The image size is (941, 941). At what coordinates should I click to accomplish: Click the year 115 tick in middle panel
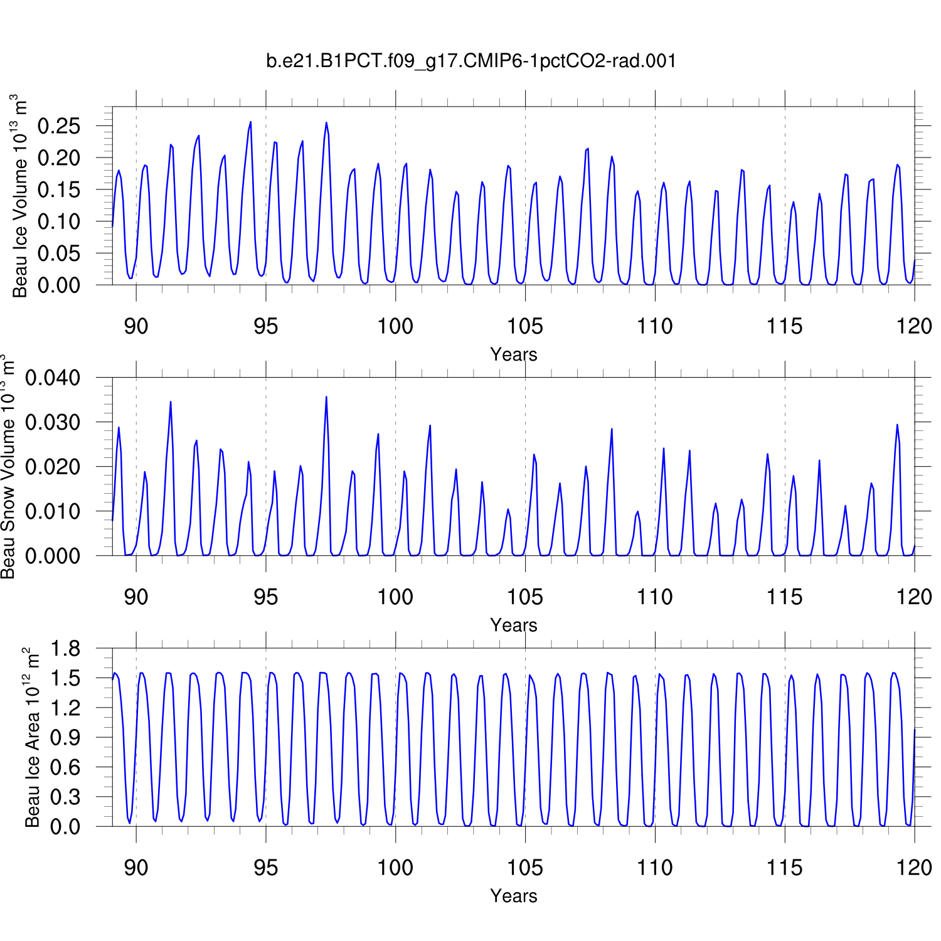coord(785,597)
